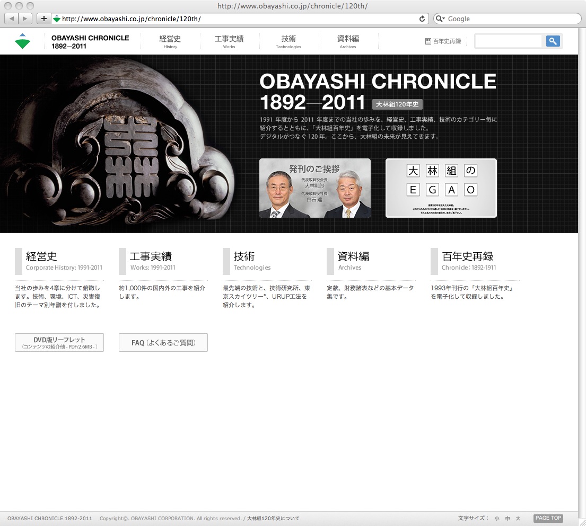Viewport: 586px width, 526px height.
Task: Click the FAQ (よくあるご質問) button
Action: (x=163, y=342)
